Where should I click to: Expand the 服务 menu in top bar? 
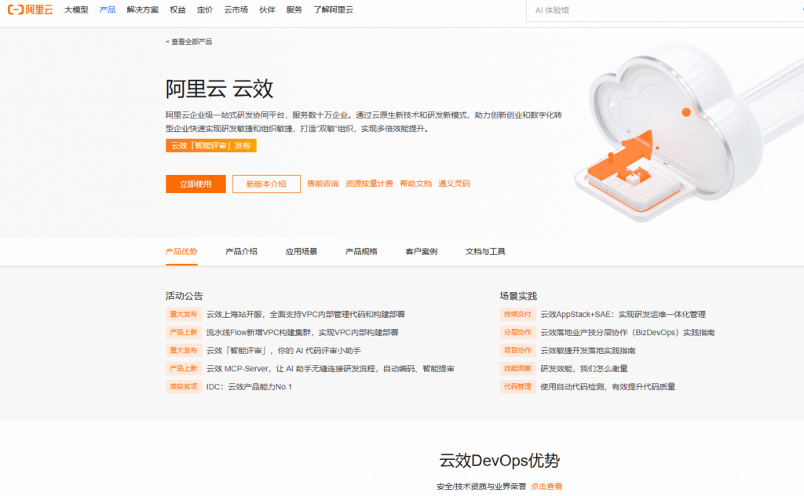[294, 9]
